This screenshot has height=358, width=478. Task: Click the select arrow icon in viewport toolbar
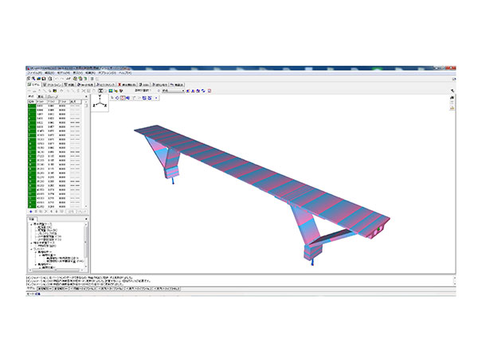[112, 99]
